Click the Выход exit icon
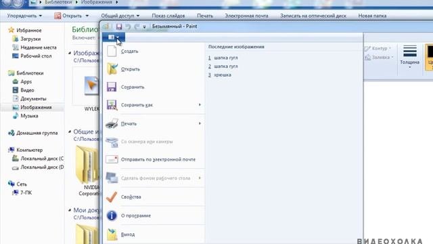Image resolution: width=433 pixels, height=244 pixels. click(x=112, y=235)
